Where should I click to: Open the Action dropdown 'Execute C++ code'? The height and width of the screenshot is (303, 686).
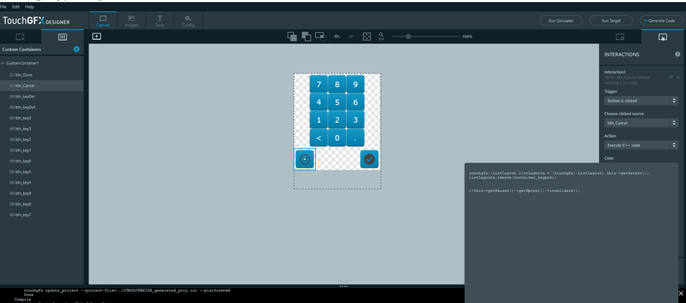coord(641,145)
